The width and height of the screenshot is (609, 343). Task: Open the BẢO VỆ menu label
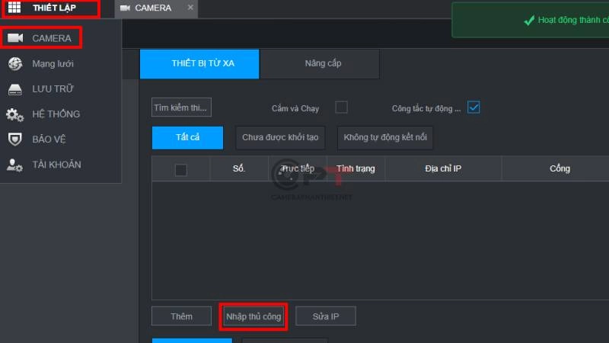click(49, 139)
